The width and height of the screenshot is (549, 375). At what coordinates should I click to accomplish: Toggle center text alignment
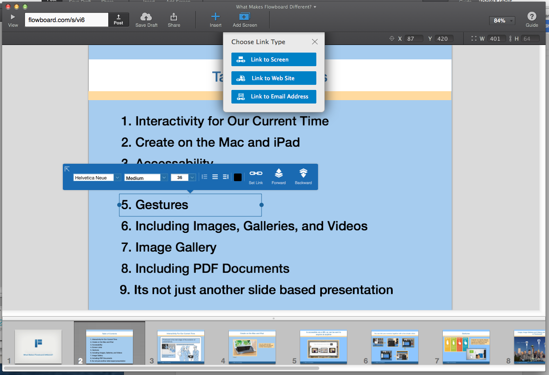(215, 177)
